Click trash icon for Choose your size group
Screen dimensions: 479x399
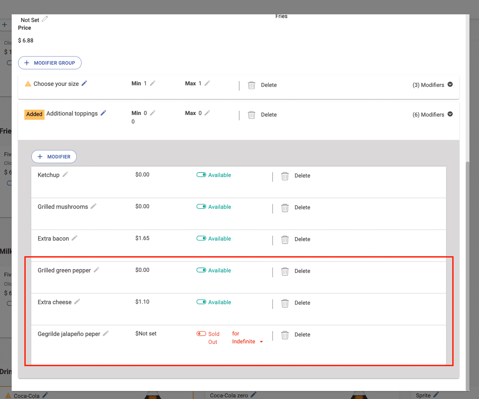pyautogui.click(x=251, y=85)
